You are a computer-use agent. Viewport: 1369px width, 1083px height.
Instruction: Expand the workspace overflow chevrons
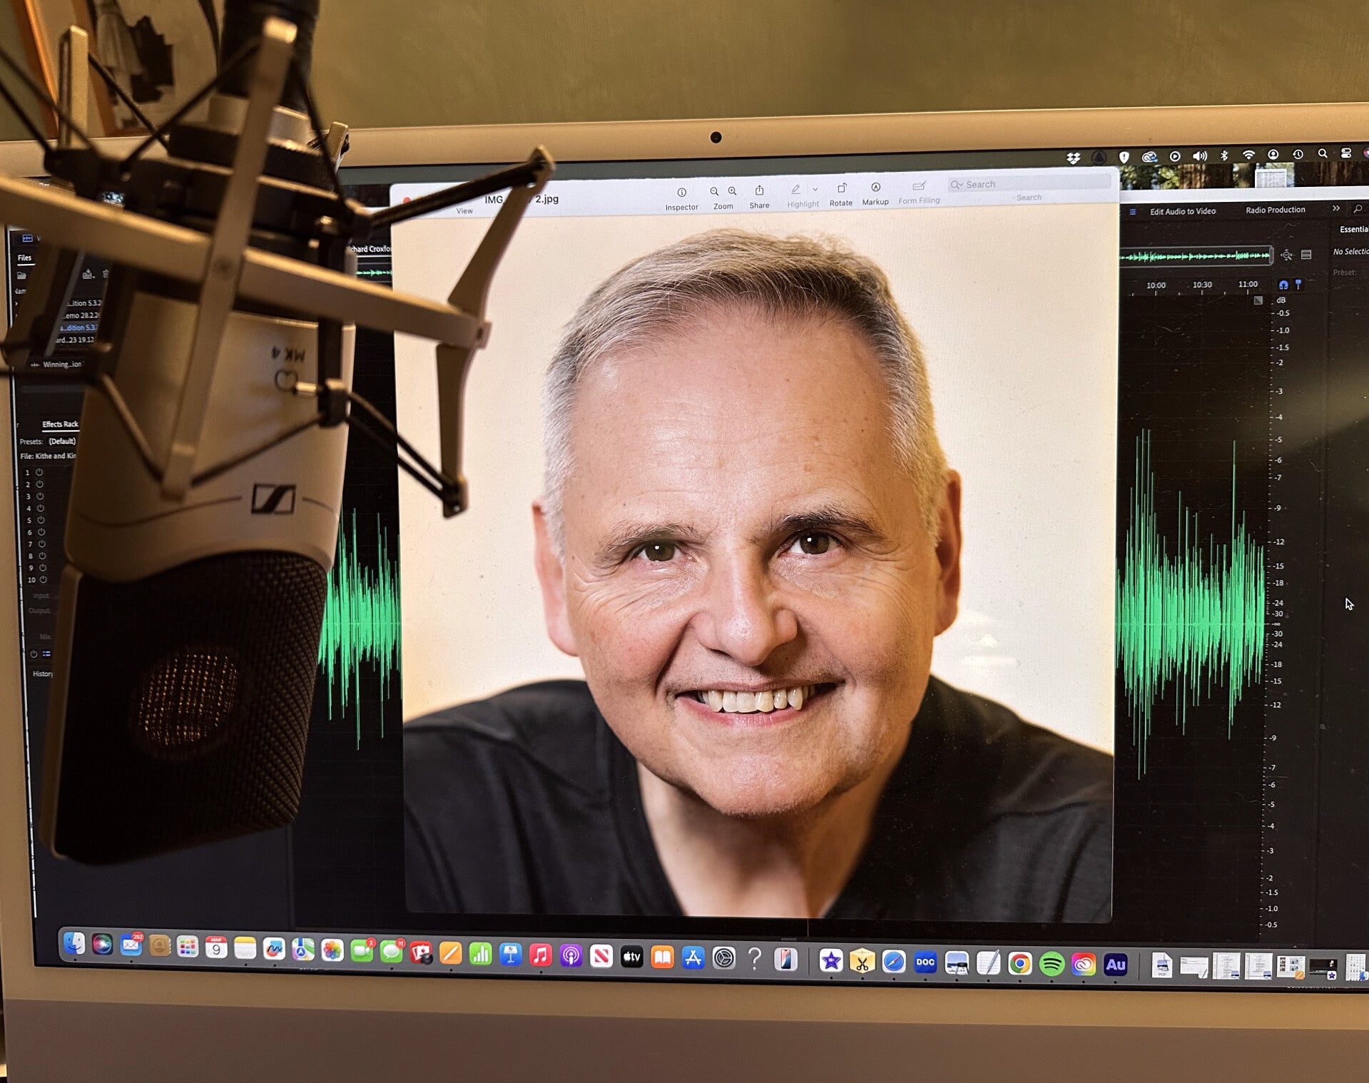coord(1336,208)
